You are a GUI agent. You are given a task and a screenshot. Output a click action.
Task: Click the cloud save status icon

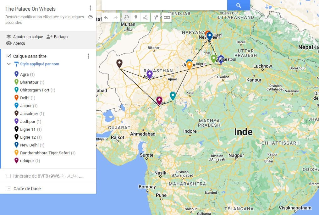[x=90, y=17]
